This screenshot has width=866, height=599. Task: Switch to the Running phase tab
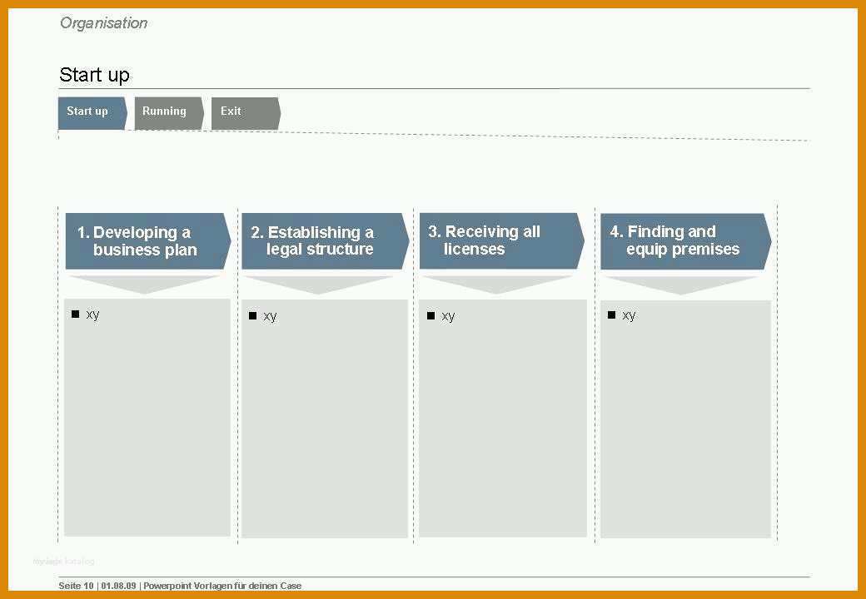tap(169, 114)
